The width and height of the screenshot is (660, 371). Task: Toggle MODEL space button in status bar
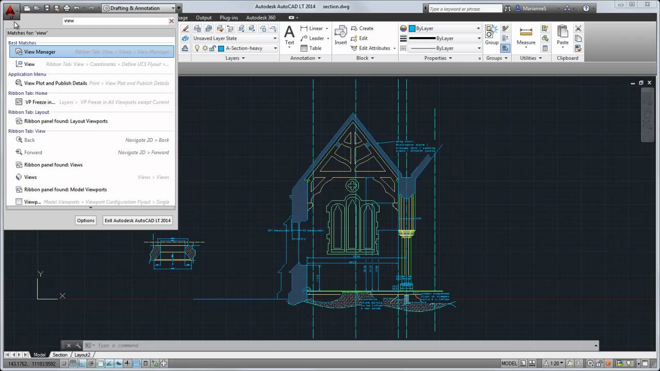point(509,363)
